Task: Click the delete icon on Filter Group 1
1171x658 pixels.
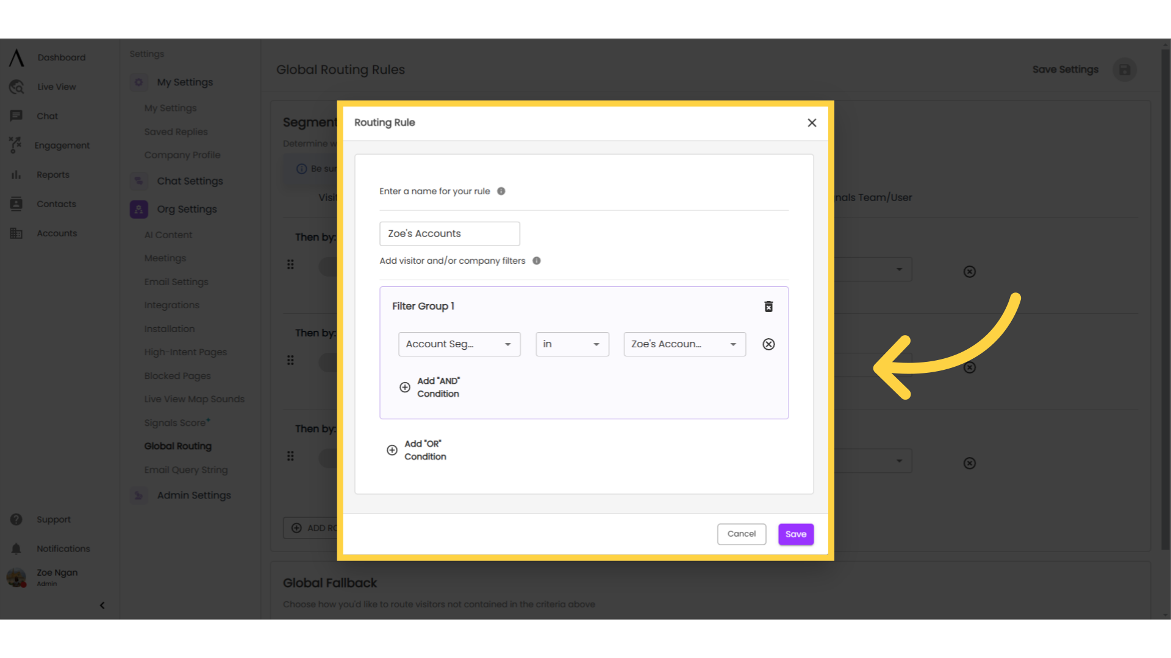Action: (x=769, y=306)
